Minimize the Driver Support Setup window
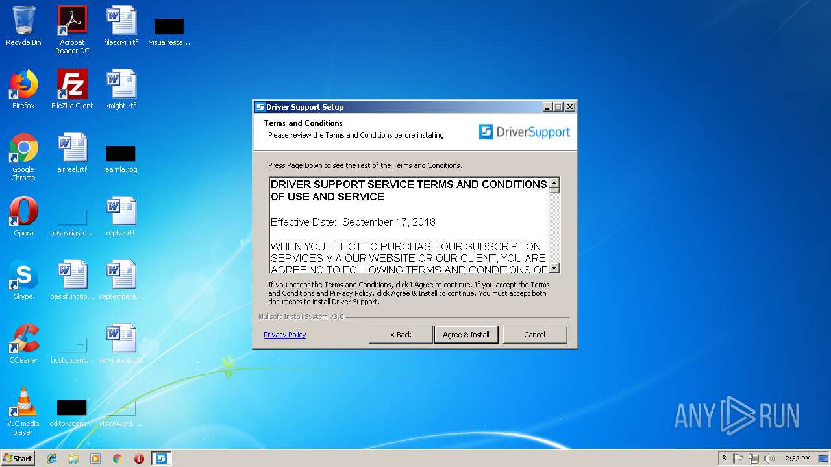The height and width of the screenshot is (467, 831). coord(547,107)
